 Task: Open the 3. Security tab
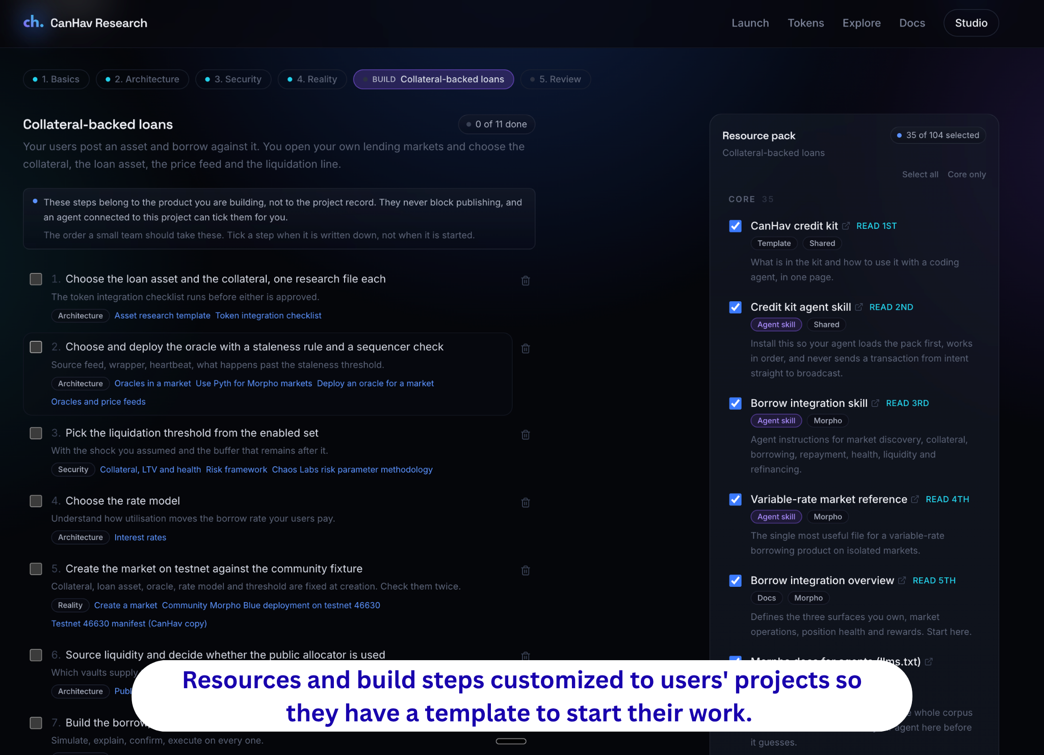(233, 79)
